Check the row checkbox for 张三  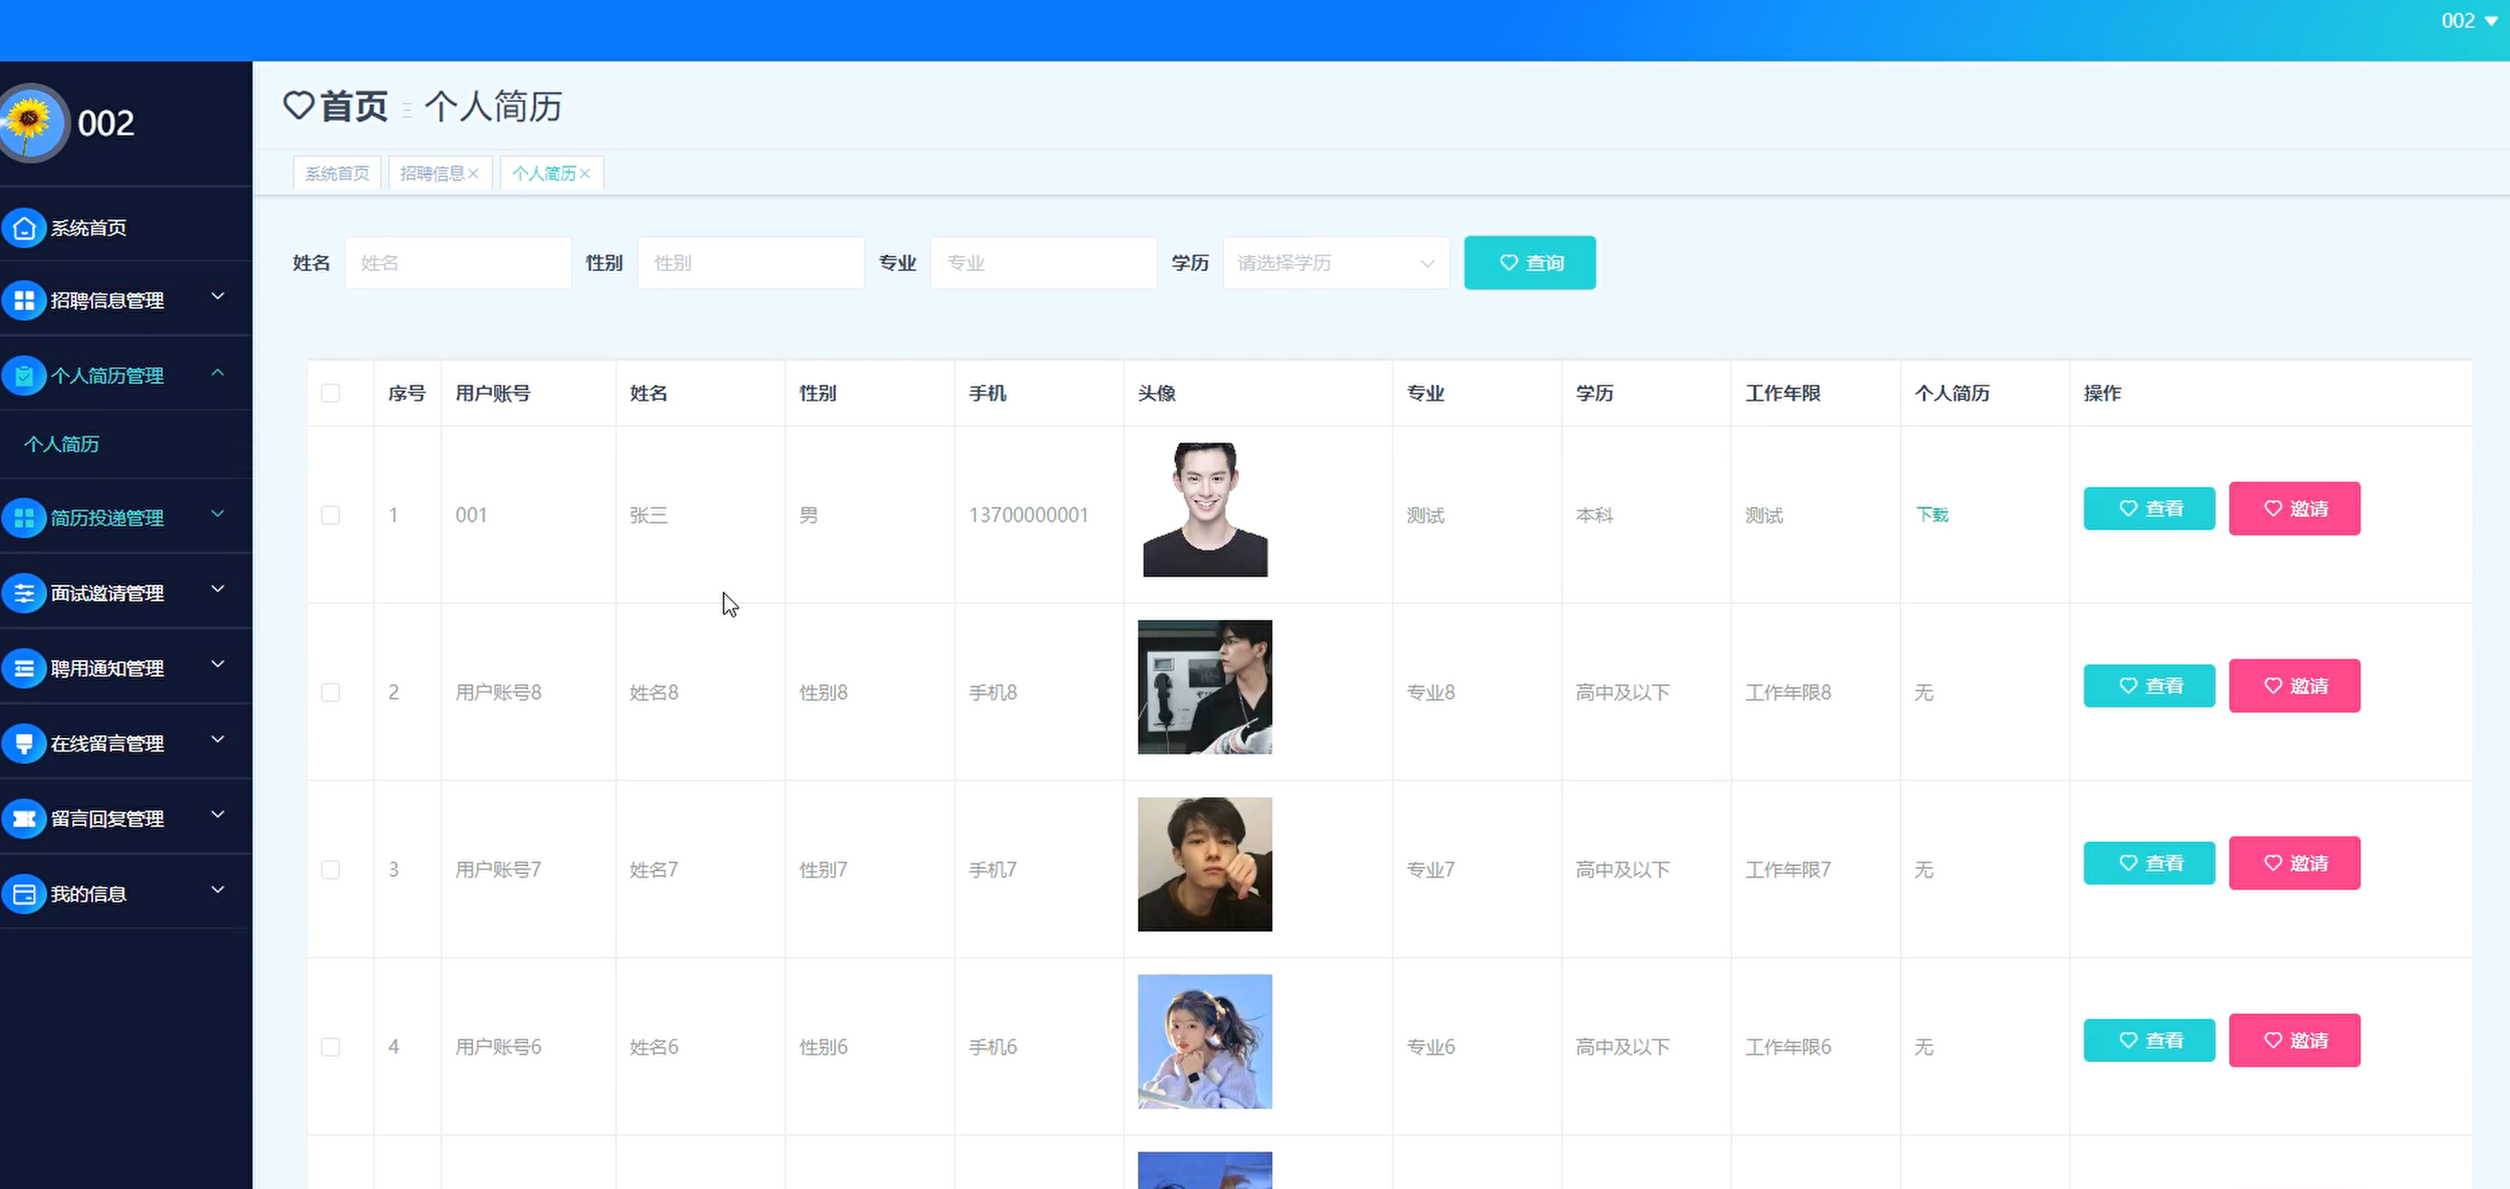pos(330,515)
